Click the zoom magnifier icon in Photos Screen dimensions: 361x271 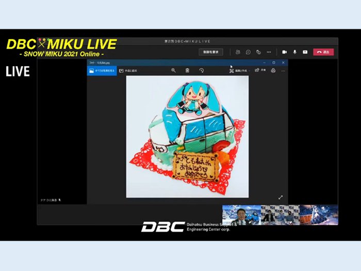click(173, 71)
